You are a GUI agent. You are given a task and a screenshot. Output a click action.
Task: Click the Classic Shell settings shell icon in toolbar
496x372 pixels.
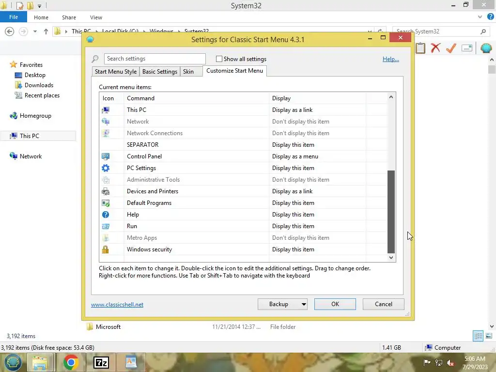(x=486, y=48)
